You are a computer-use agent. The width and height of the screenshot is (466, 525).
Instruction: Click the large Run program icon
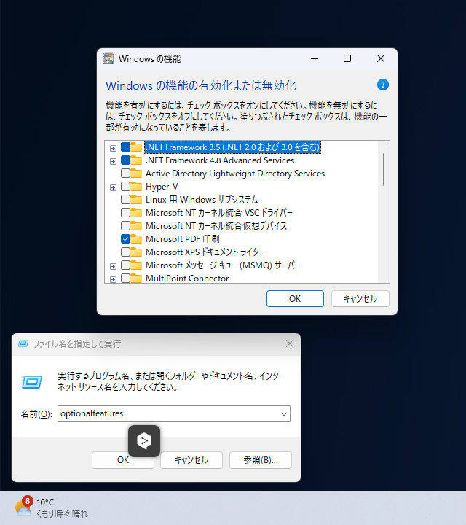click(32, 381)
